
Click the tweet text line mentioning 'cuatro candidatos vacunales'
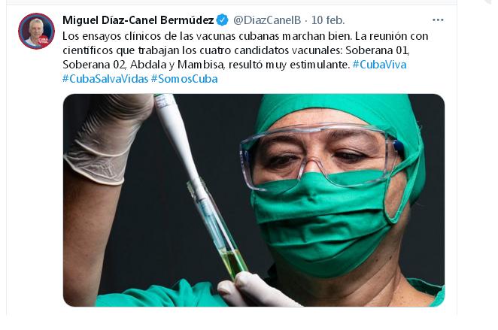pos(236,50)
